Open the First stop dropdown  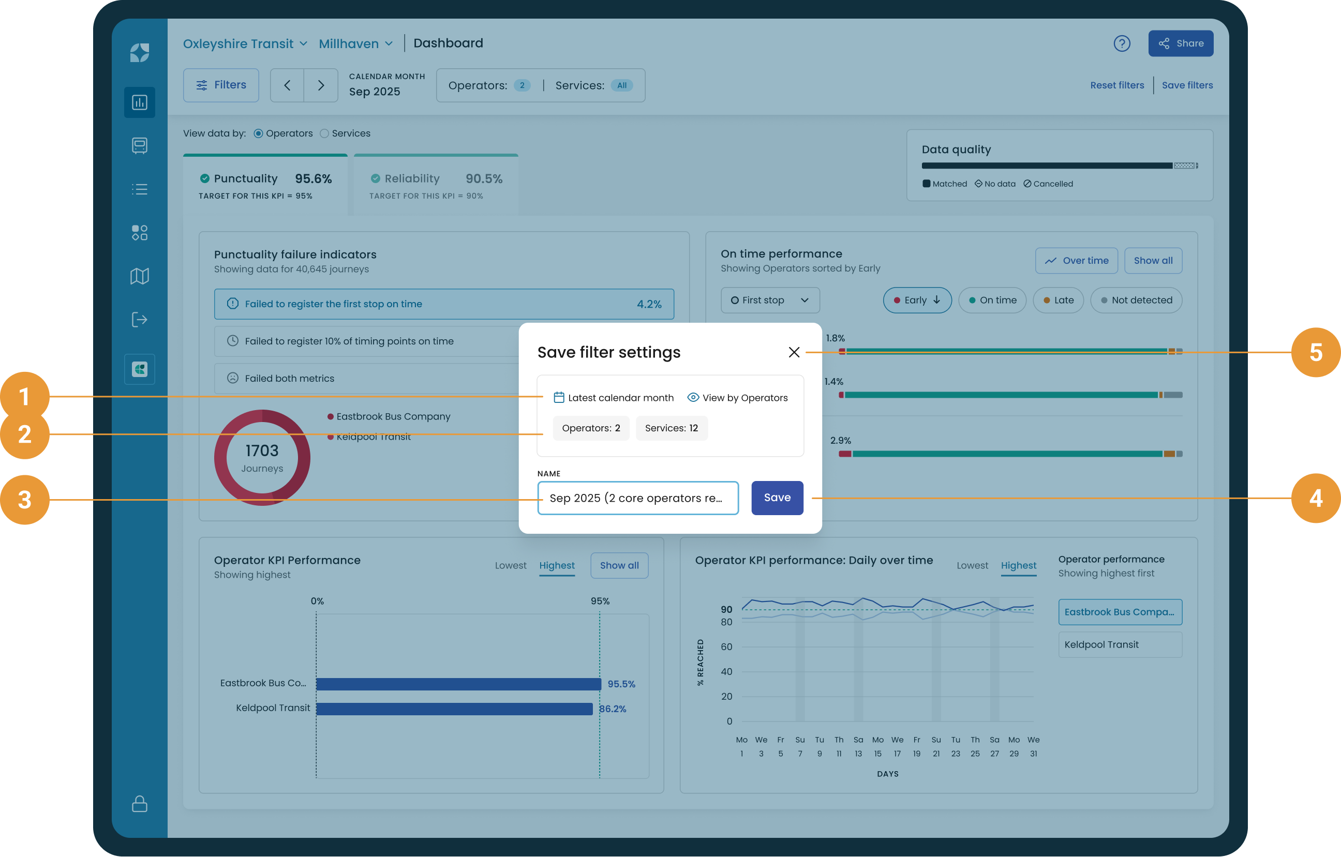[x=770, y=300]
